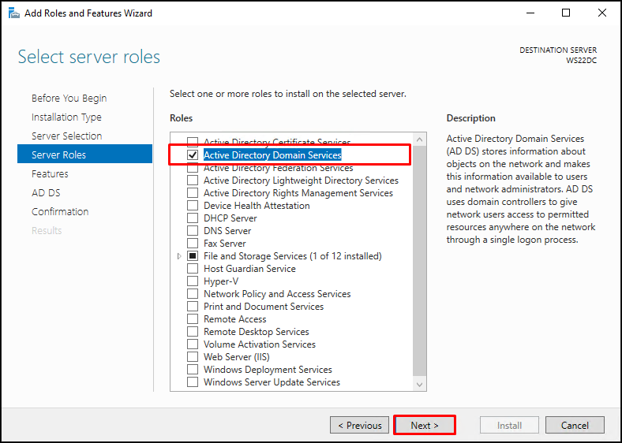Expand File and Storage Services tree node
622x443 pixels.
180,256
